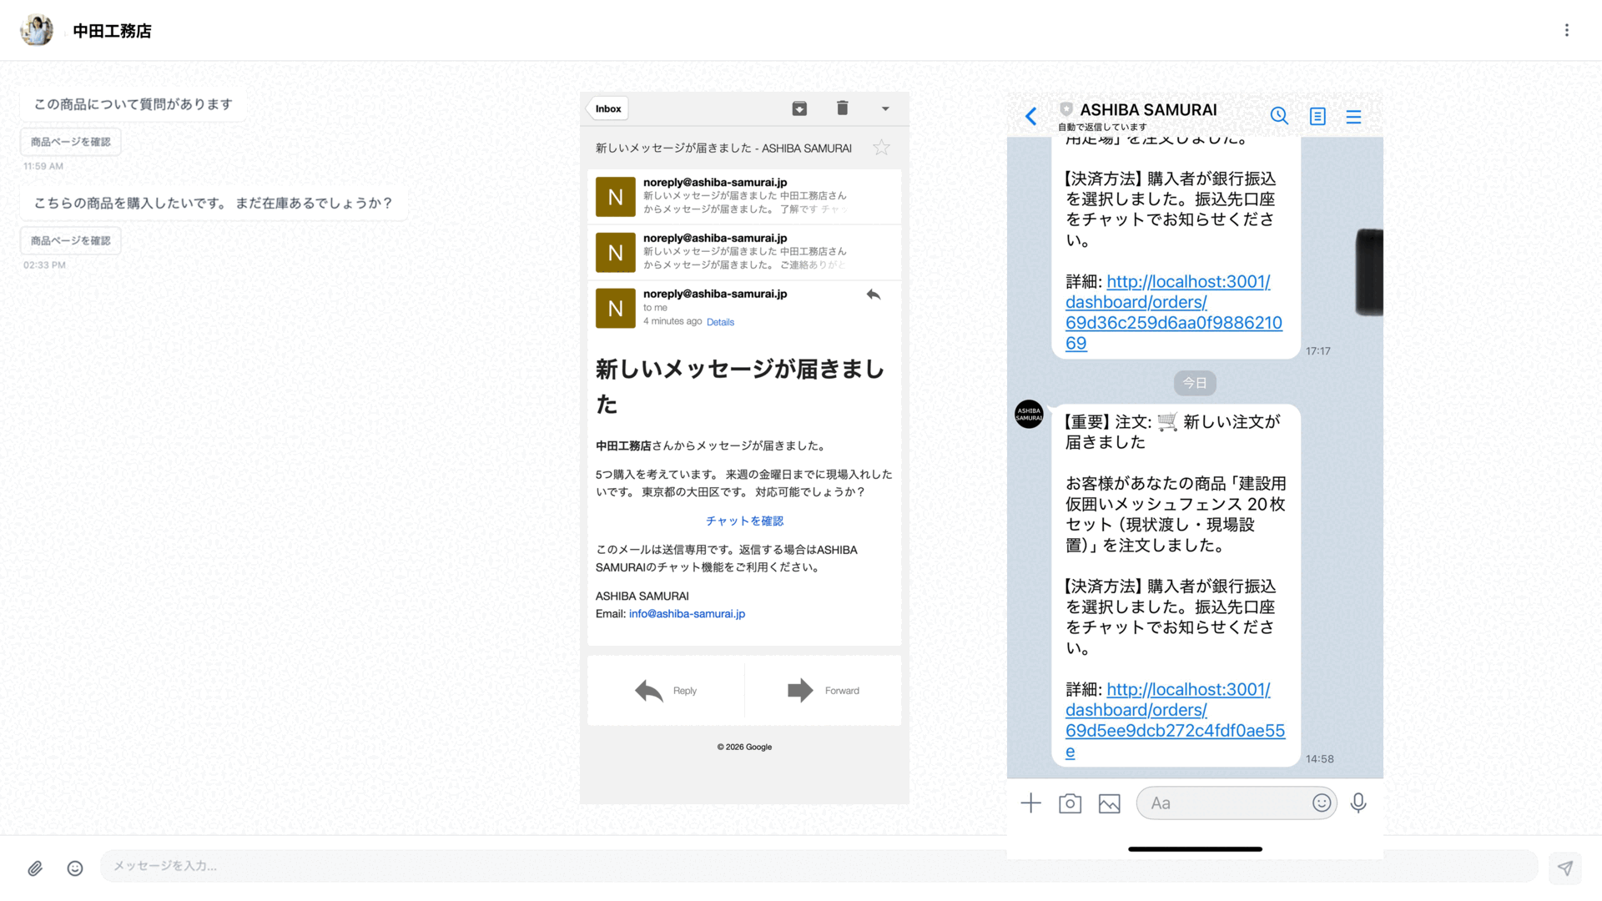1602x901 pixels.
Task: Click the partially visible product thumbnail in LINE
Action: (1369, 272)
